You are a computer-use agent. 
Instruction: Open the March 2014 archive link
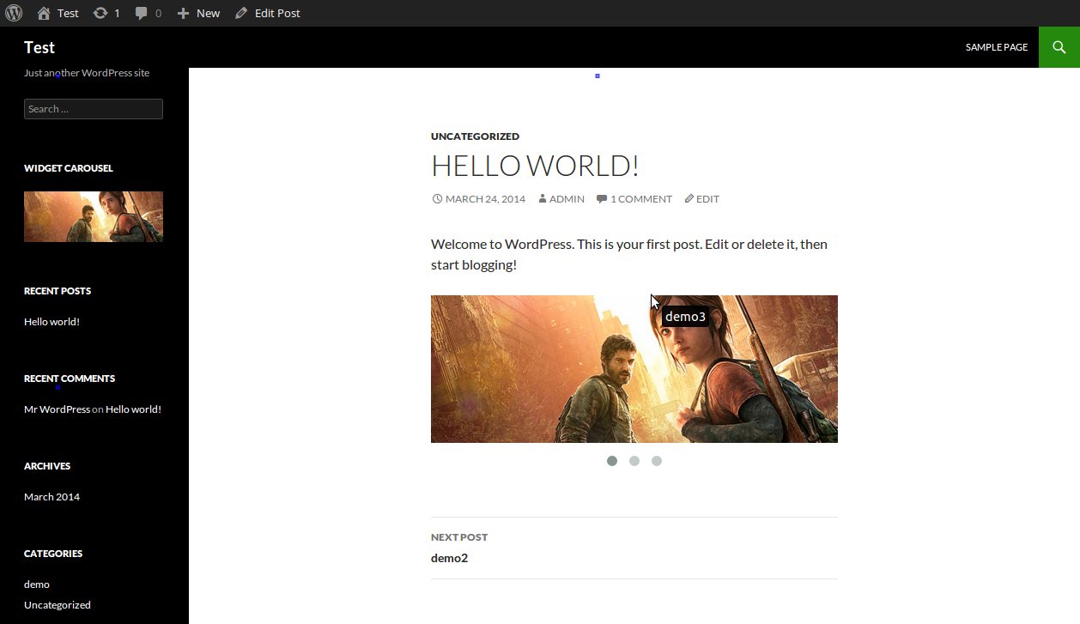(x=52, y=497)
